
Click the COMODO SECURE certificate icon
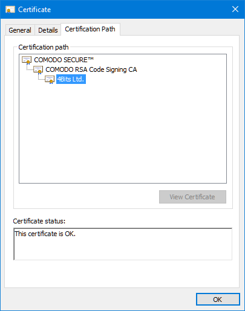click(x=27, y=60)
